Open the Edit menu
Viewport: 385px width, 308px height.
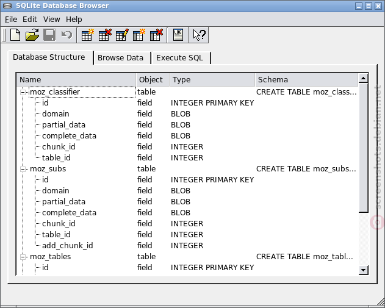tap(30, 19)
